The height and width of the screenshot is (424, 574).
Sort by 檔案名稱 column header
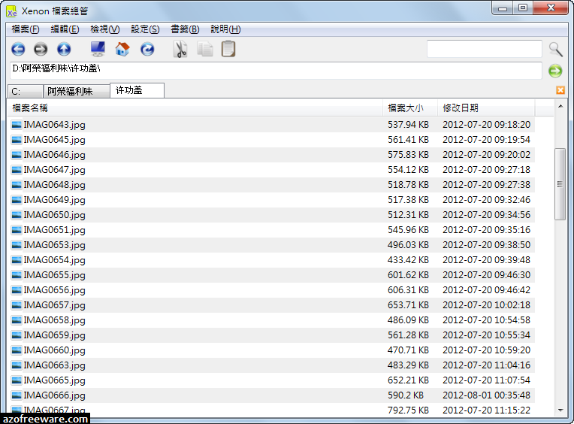(195, 108)
